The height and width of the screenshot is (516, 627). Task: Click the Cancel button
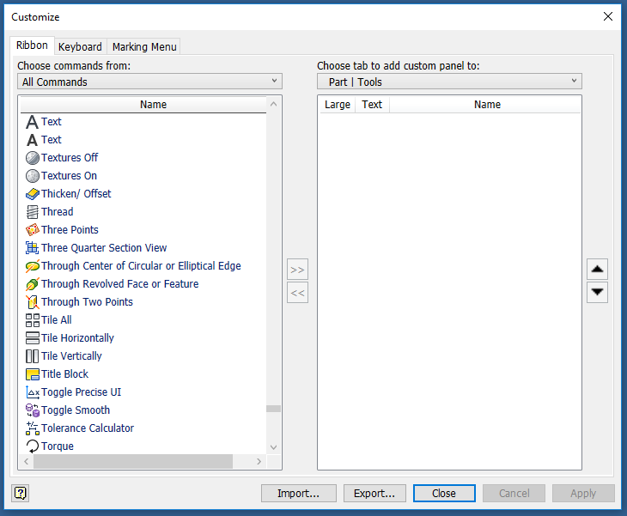[514, 493]
